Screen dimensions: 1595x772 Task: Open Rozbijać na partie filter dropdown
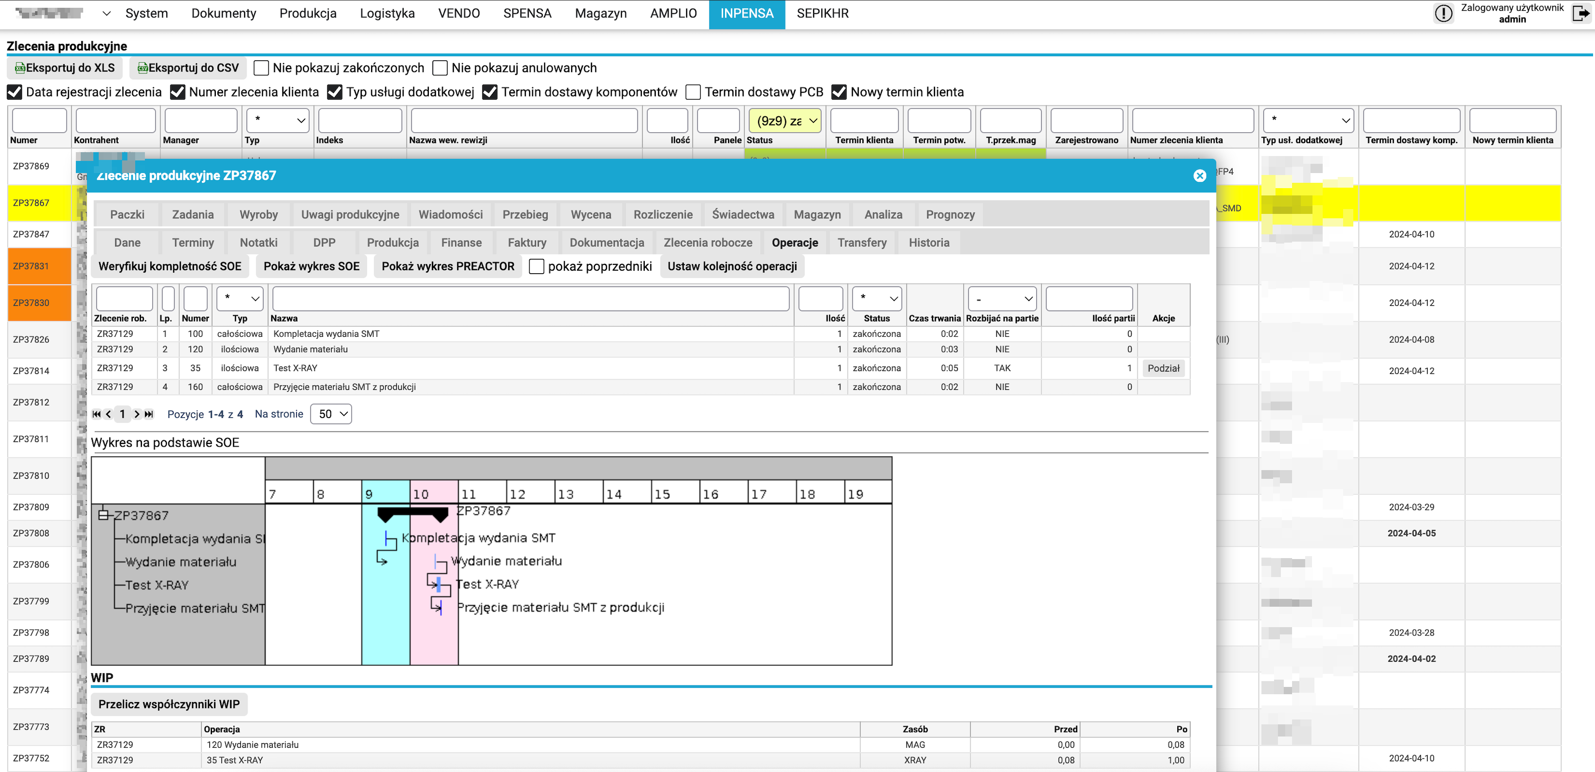pyautogui.click(x=1002, y=299)
